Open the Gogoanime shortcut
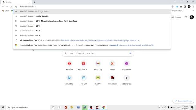This screenshot has height=110, width=196. pos(126,66)
